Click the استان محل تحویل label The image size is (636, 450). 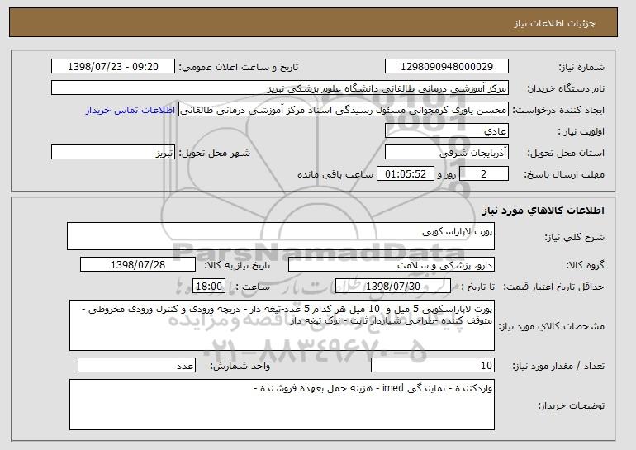tap(566, 154)
